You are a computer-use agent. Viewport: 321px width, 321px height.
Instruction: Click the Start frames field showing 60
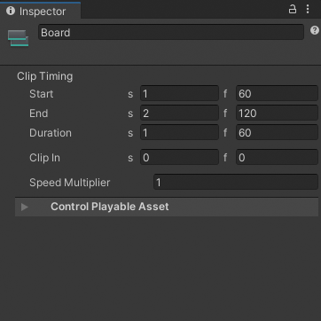(x=277, y=94)
